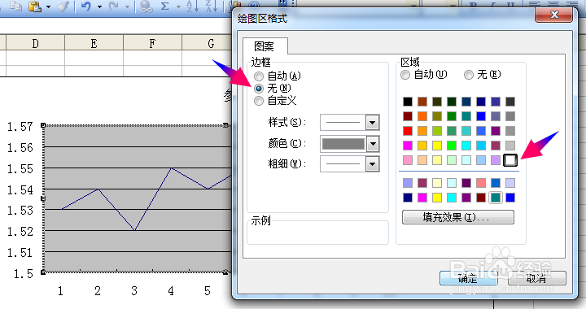Switch to the 图案 tab
The height and width of the screenshot is (309, 586).
[265, 46]
